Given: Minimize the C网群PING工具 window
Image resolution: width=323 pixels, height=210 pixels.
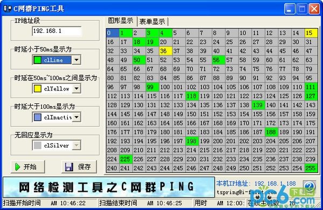Looking at the screenshot, I should click(290, 9).
